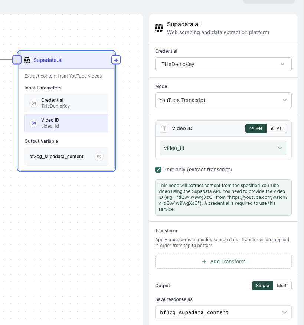Screen dimensions: 304x325
Task: Switch Video ID input to Val mode
Action: [x=277, y=128]
